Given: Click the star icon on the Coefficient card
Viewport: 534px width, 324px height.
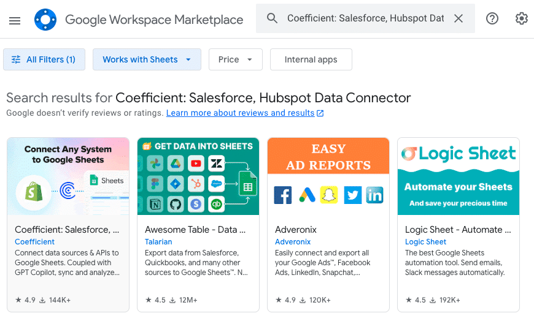Looking at the screenshot, I should 18,300.
